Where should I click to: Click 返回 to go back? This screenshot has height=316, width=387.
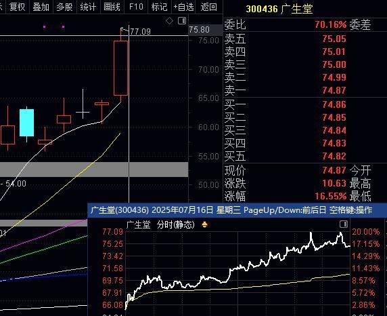click(x=209, y=7)
